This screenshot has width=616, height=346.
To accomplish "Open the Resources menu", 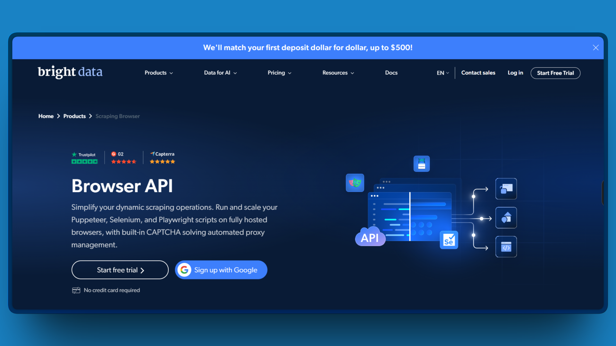I will tap(338, 73).
